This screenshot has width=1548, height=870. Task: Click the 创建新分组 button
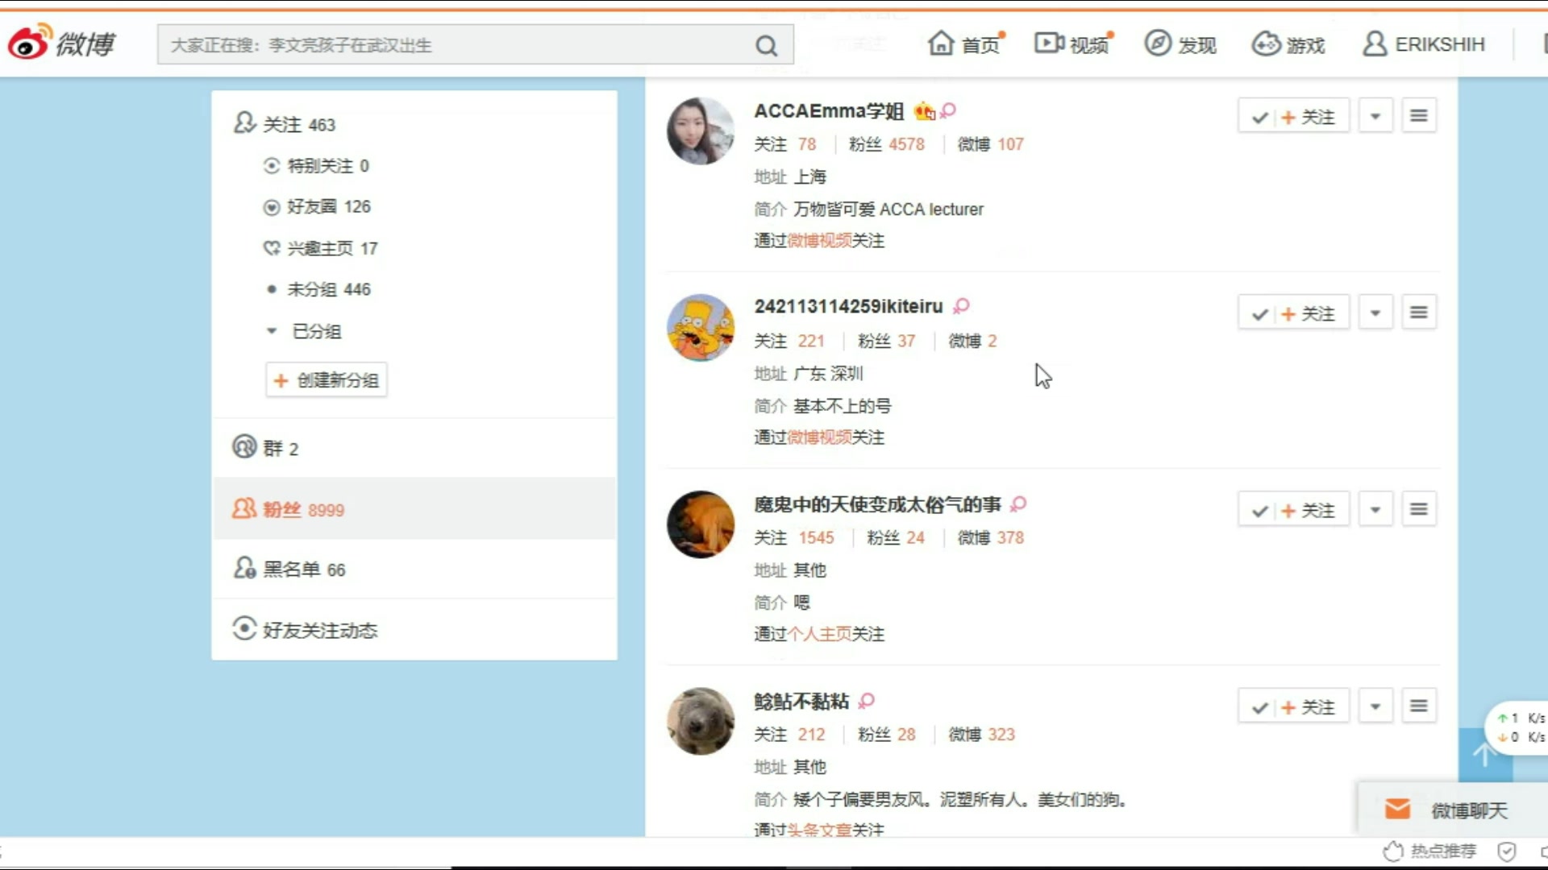(326, 379)
